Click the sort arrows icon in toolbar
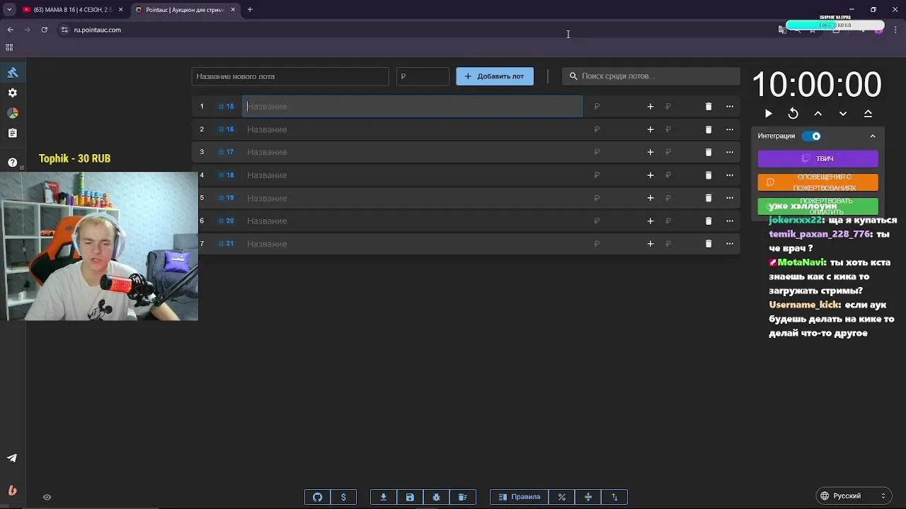The height and width of the screenshot is (509, 906). 614,497
